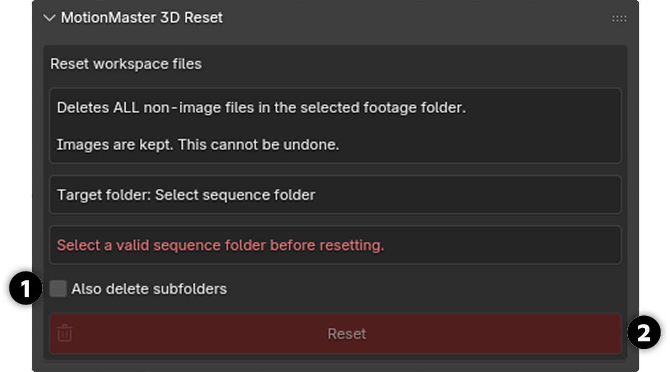Enable the Also delete subfolders checkbox
Screen dimensions: 670x372
(x=59, y=289)
